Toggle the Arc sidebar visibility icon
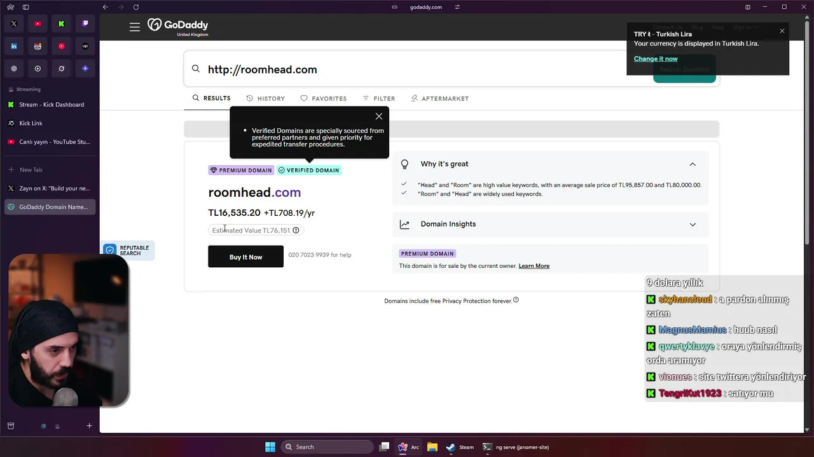 [x=25, y=7]
